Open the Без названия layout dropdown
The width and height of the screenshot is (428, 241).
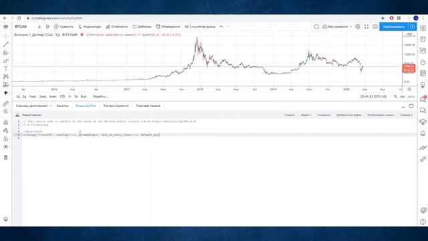tap(337, 27)
